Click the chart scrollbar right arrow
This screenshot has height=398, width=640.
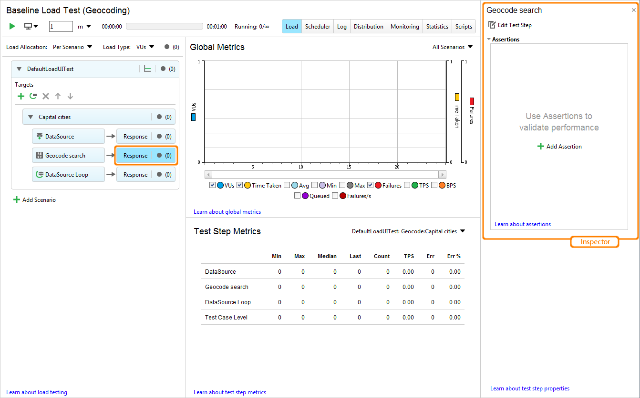(x=442, y=174)
